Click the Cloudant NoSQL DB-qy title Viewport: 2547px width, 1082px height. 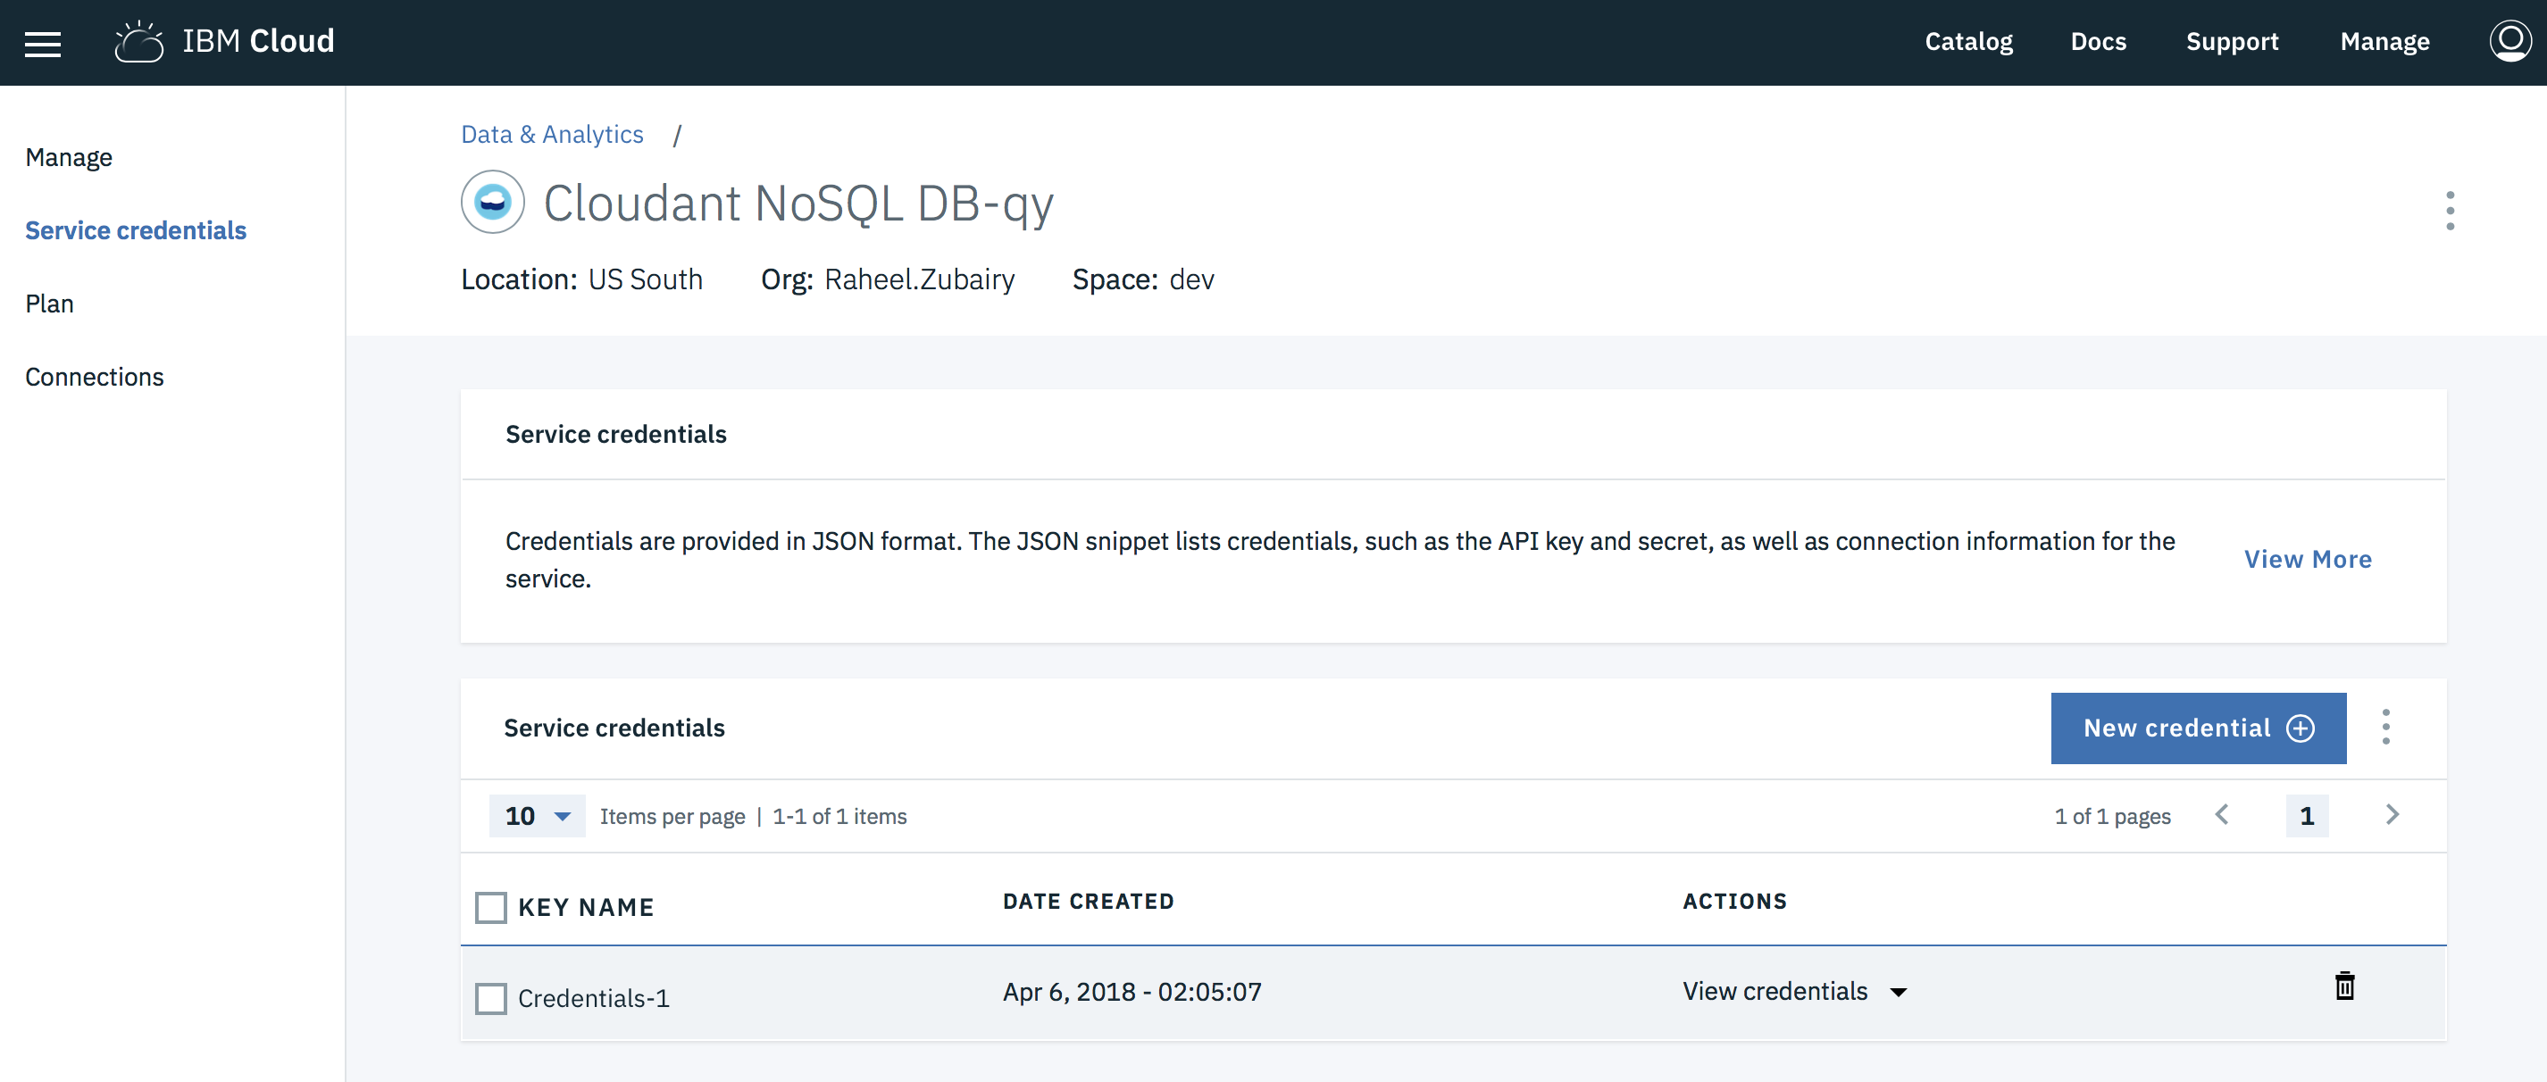coord(798,204)
